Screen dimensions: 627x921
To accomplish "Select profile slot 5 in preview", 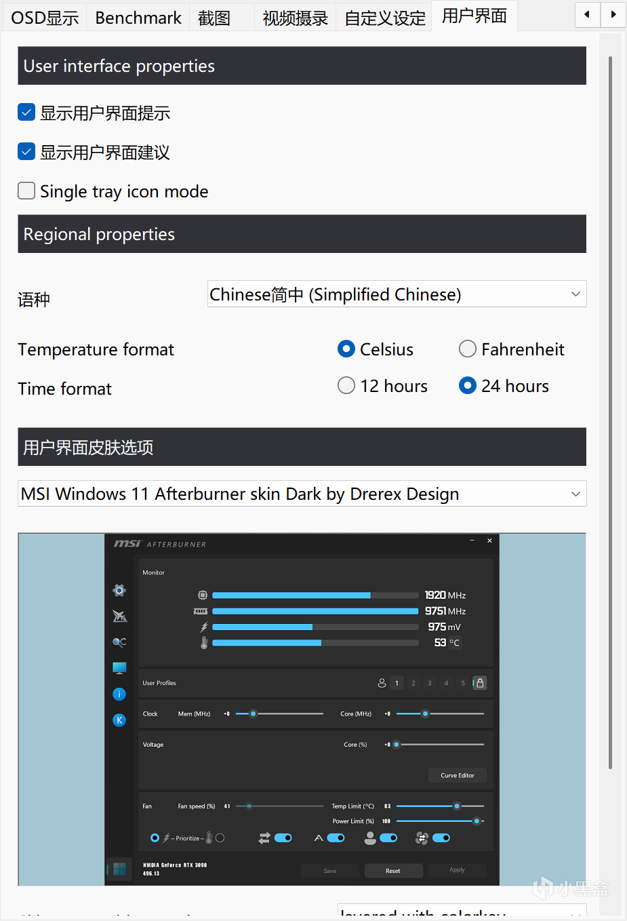I will pyautogui.click(x=463, y=683).
